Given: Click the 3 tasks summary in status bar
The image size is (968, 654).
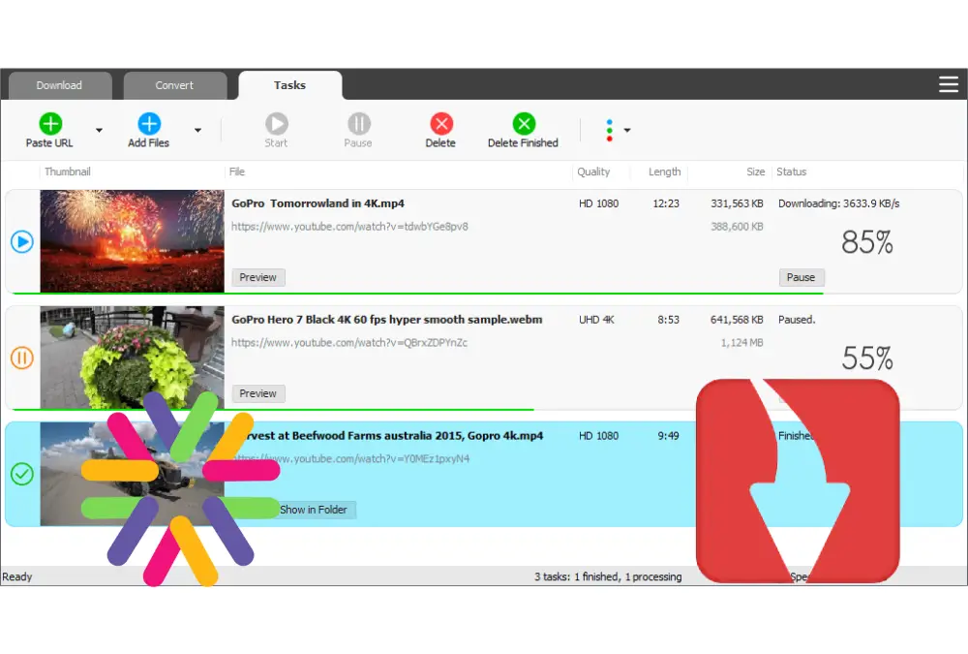Looking at the screenshot, I should [608, 576].
